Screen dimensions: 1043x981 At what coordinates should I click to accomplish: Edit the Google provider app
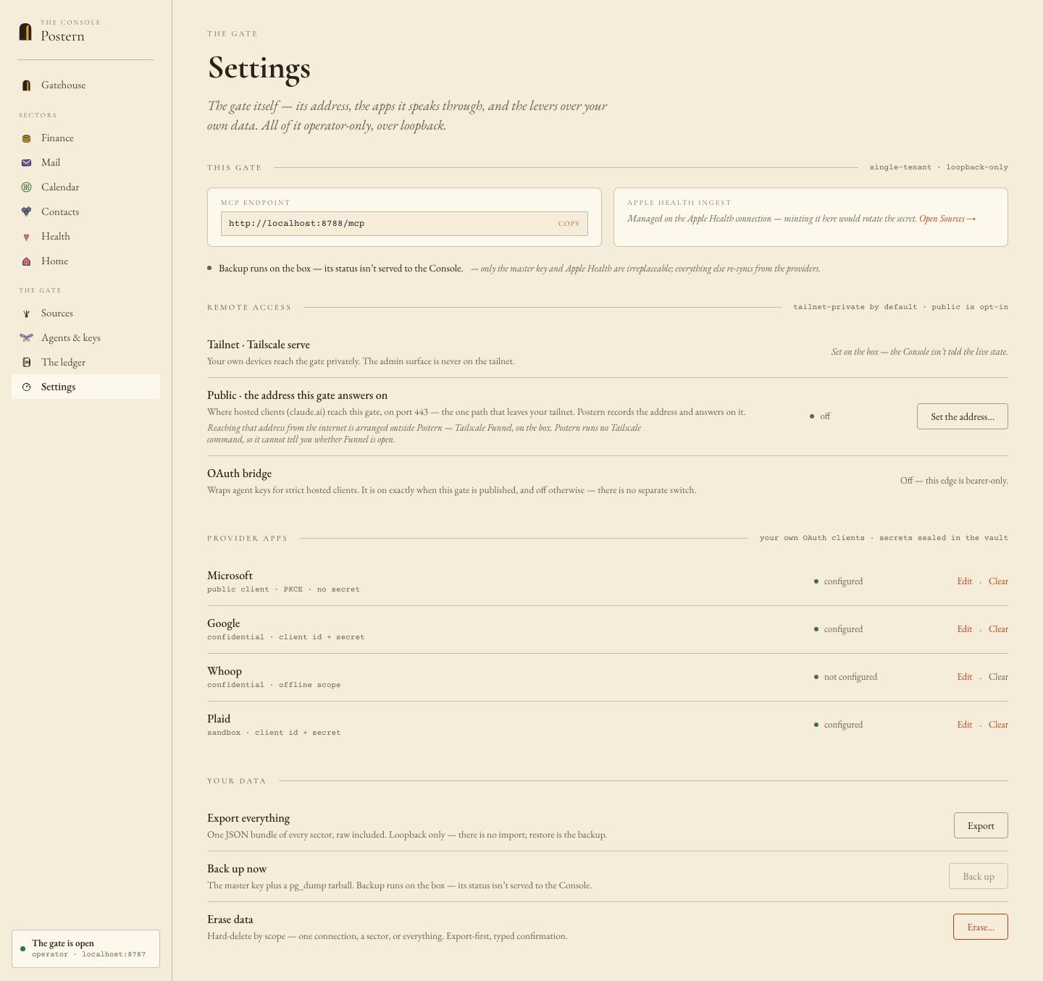click(964, 629)
